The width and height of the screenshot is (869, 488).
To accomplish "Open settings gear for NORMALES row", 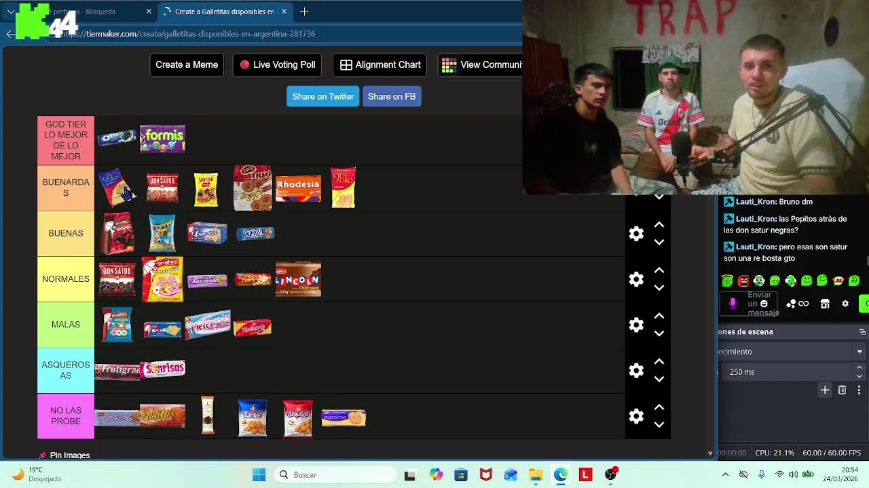I will [636, 279].
